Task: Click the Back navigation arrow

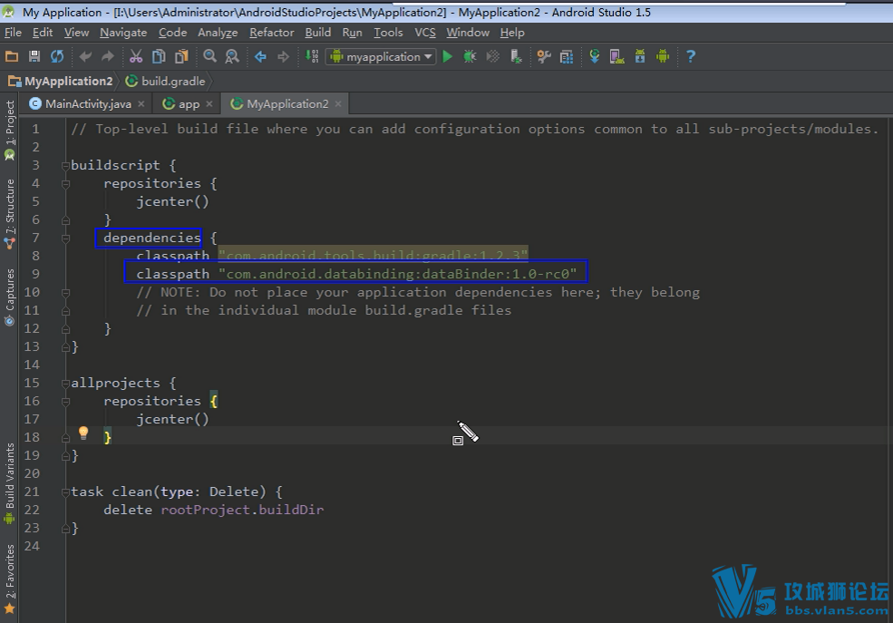Action: (260, 56)
